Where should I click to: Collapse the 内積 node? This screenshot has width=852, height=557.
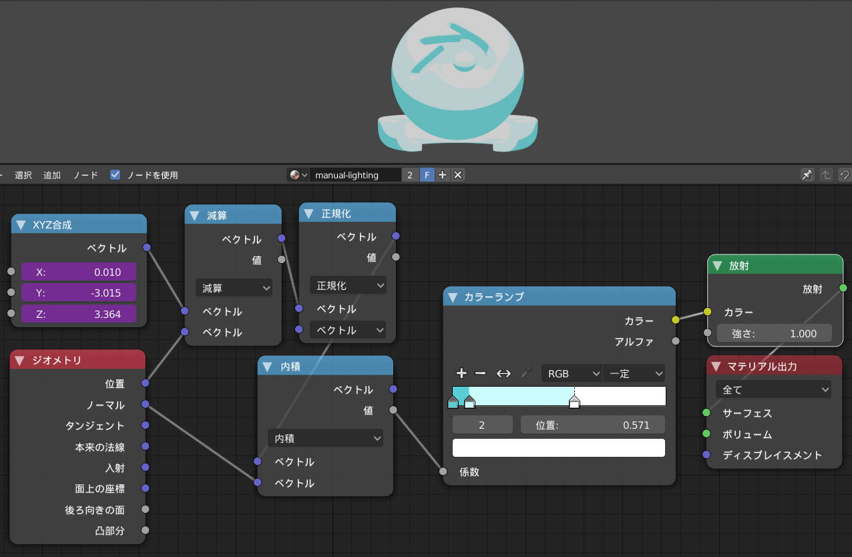pos(268,366)
